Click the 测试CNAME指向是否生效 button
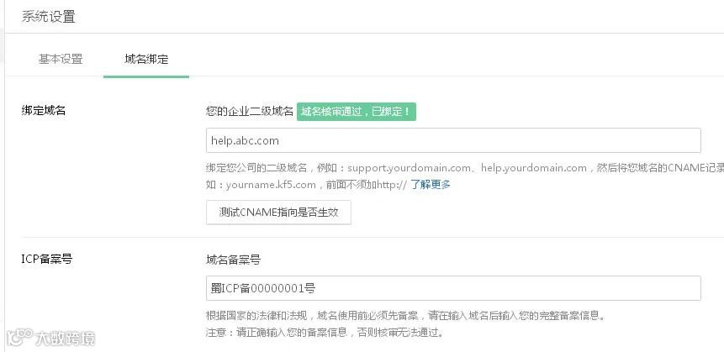 tap(278, 213)
